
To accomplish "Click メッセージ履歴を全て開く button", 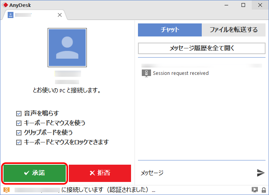I will [x=202, y=48].
